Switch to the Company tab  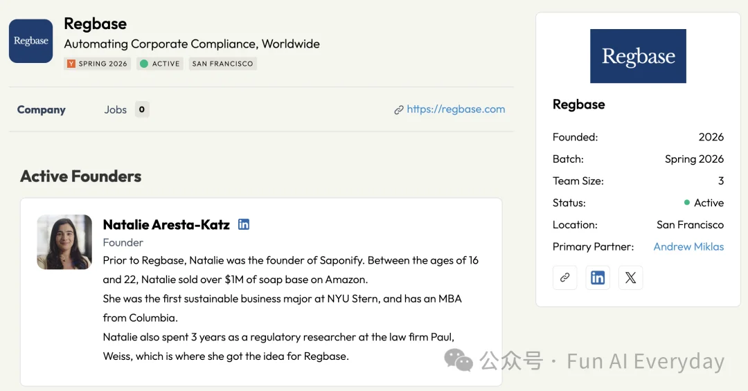click(42, 109)
